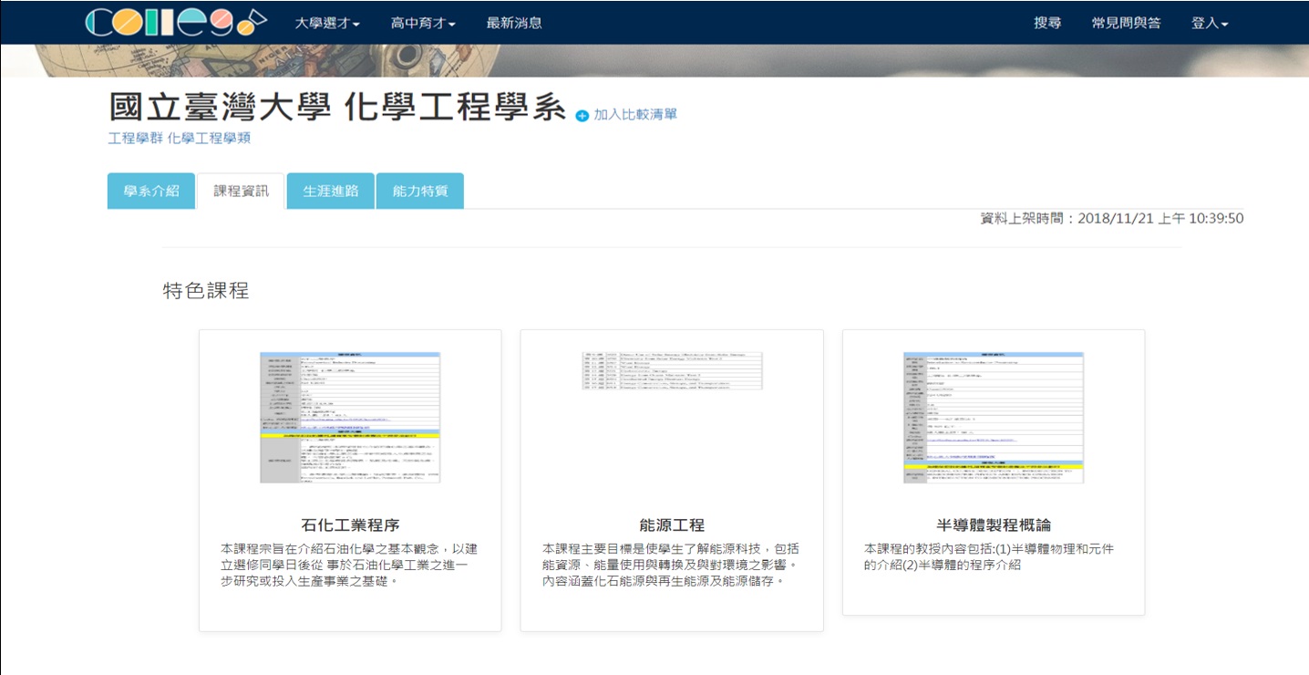Click the 石化工業程序 course title

[x=350, y=525]
